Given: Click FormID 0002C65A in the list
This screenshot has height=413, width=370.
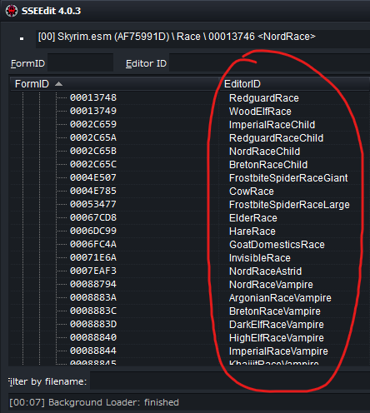Looking at the screenshot, I should click(93, 137).
